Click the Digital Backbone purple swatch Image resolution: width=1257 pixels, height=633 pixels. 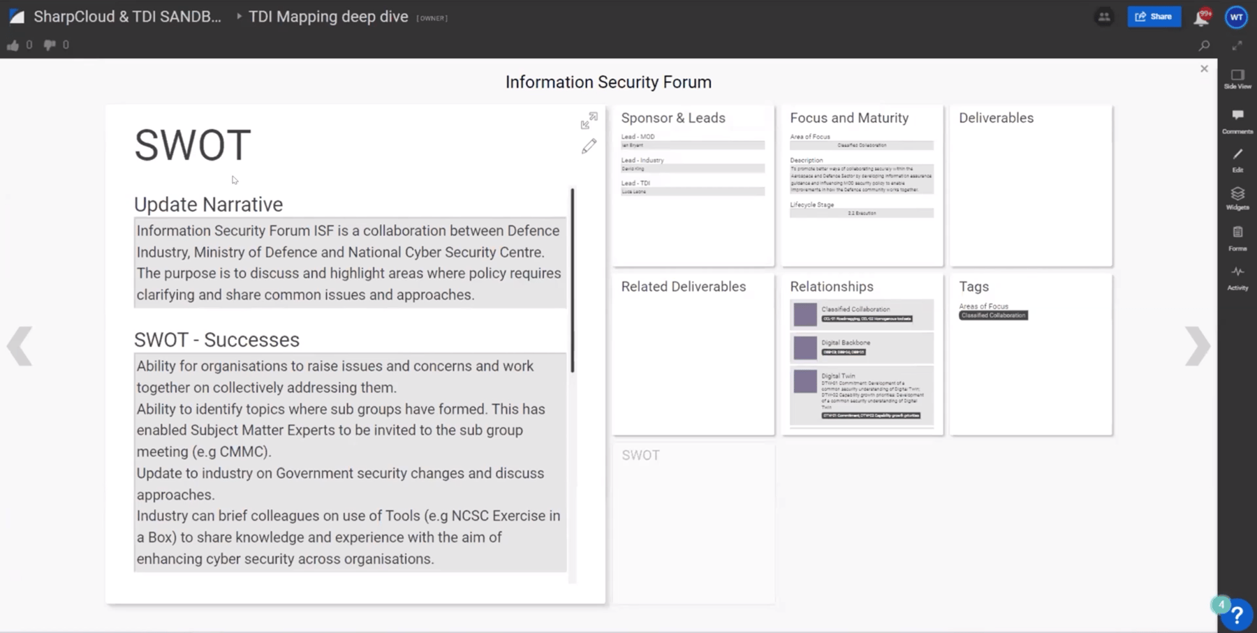[804, 348]
